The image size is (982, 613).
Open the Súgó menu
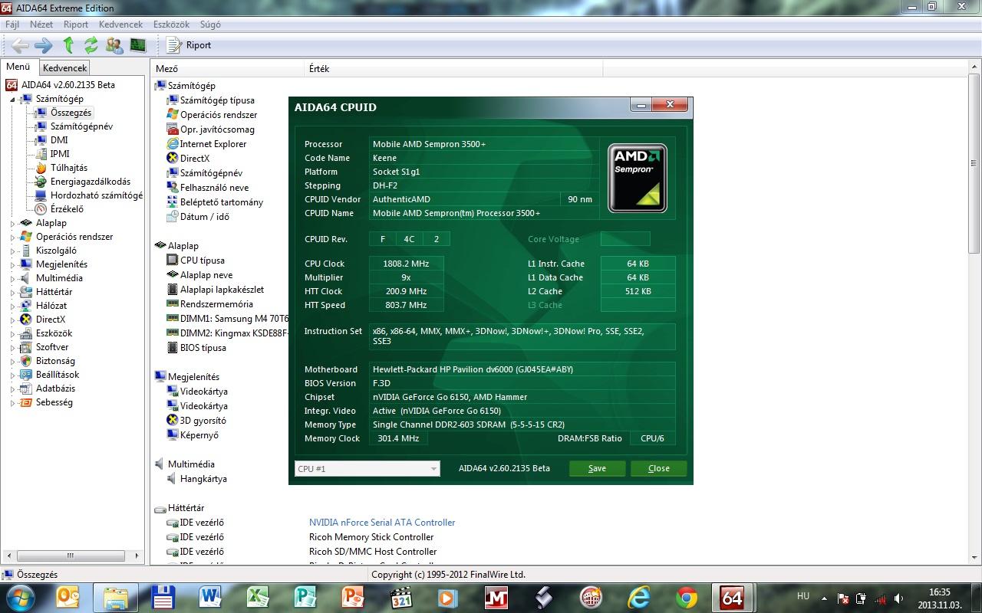(210, 25)
